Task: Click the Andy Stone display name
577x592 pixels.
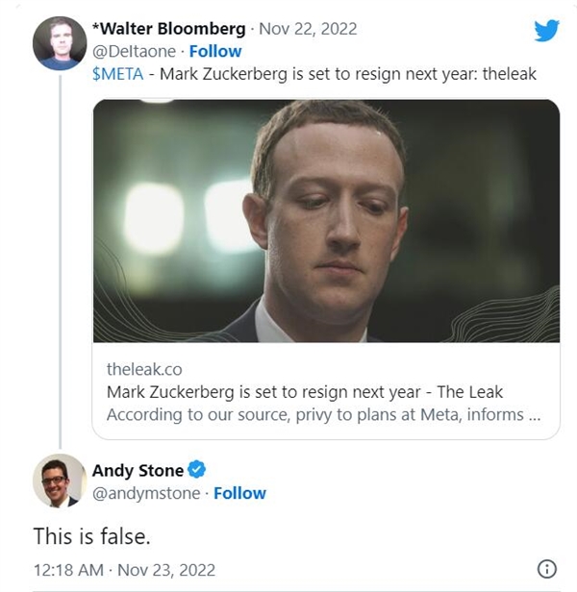Action: click(138, 471)
